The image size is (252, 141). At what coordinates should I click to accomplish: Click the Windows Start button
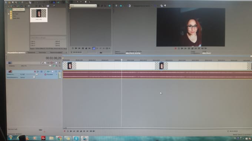pos(10,138)
